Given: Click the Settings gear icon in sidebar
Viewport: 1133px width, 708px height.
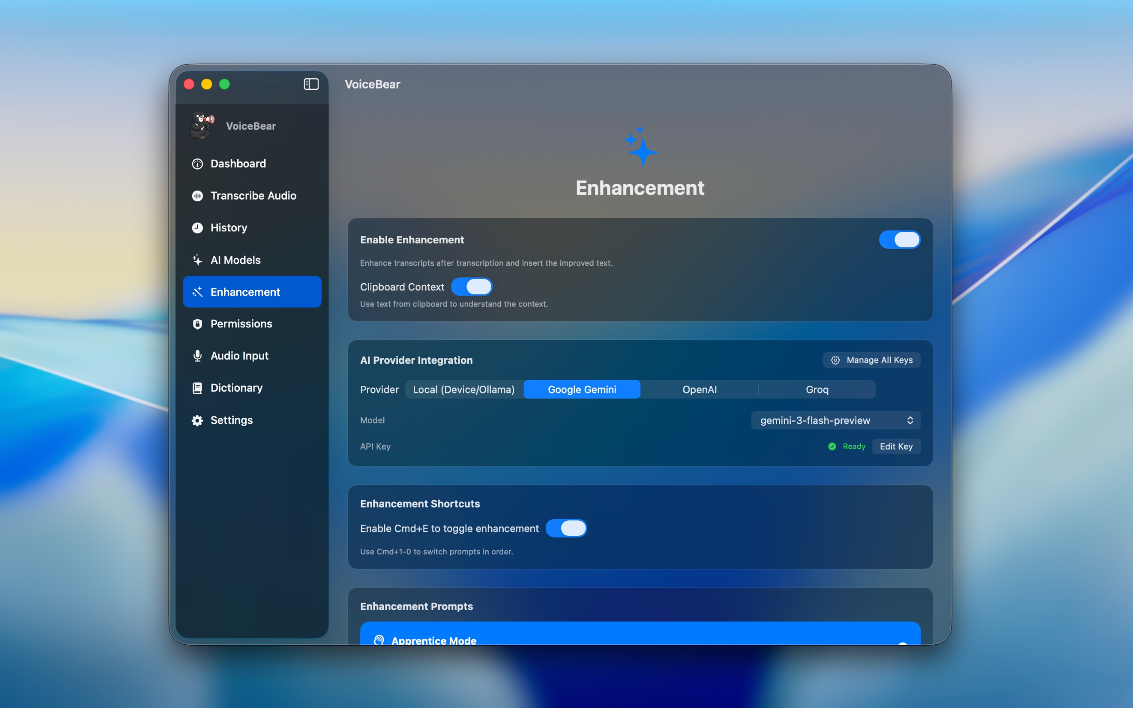Looking at the screenshot, I should point(197,420).
